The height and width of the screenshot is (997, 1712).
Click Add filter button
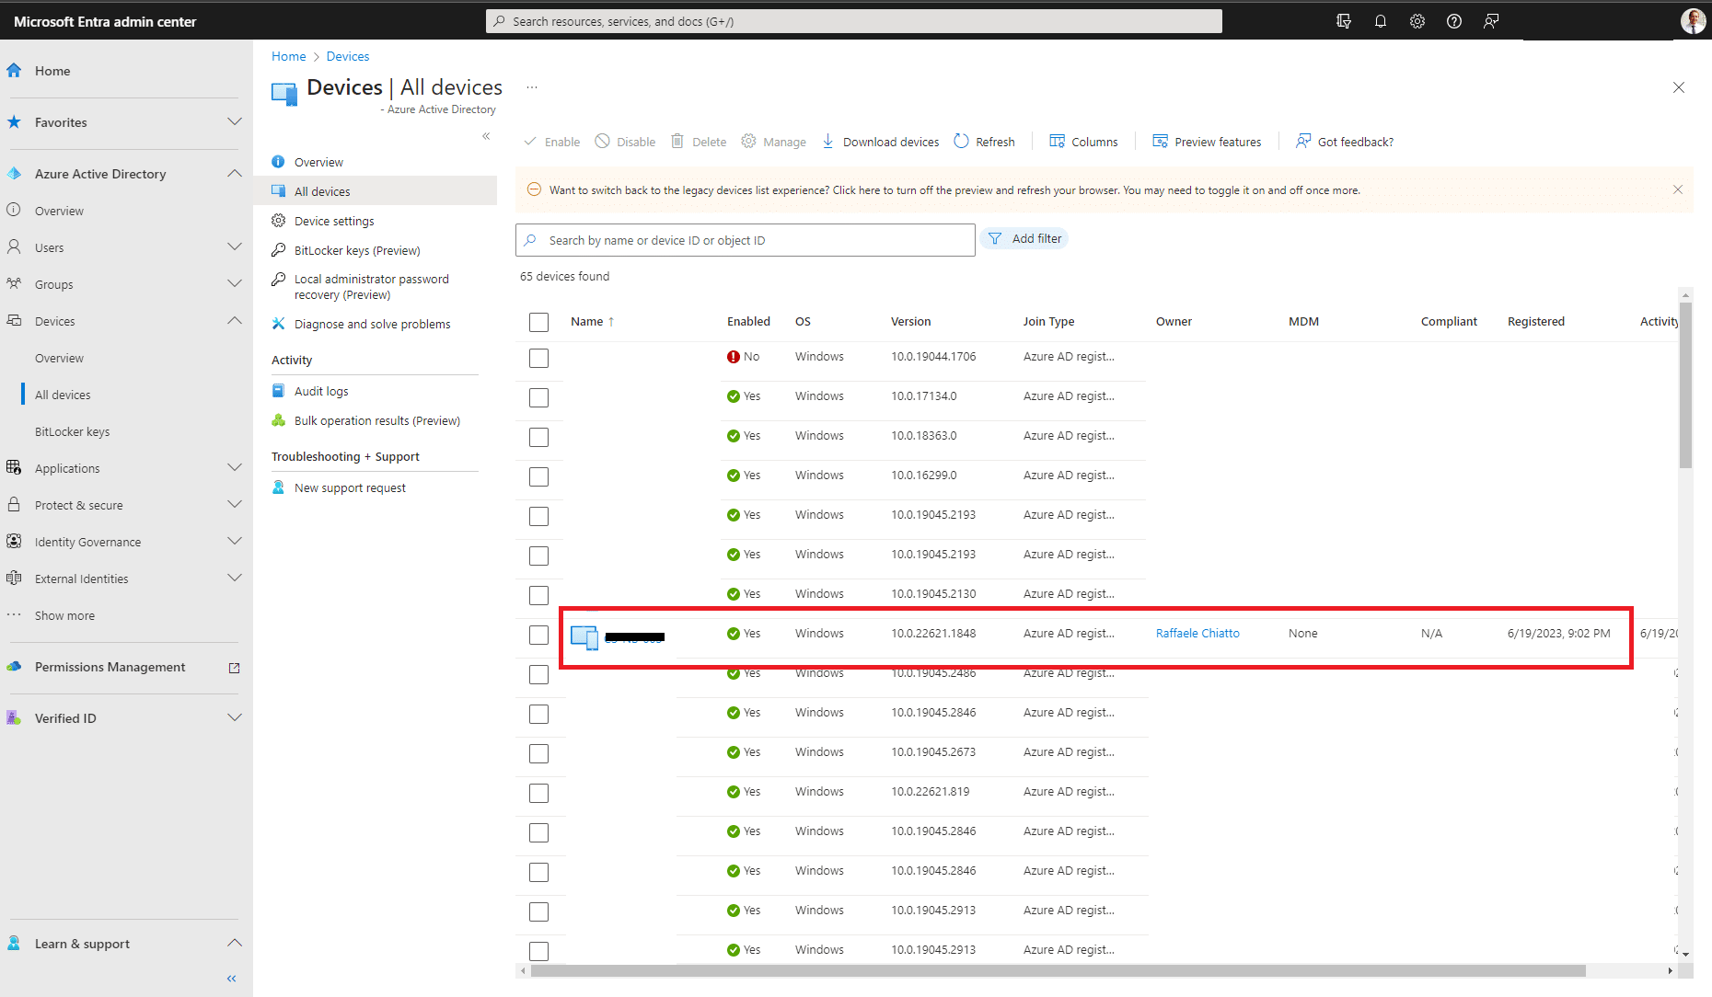tap(1024, 238)
